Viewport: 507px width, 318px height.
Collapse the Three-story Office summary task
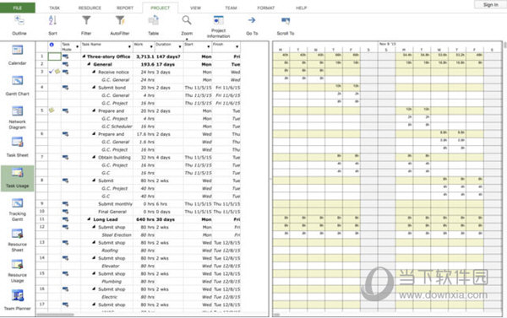click(x=84, y=57)
